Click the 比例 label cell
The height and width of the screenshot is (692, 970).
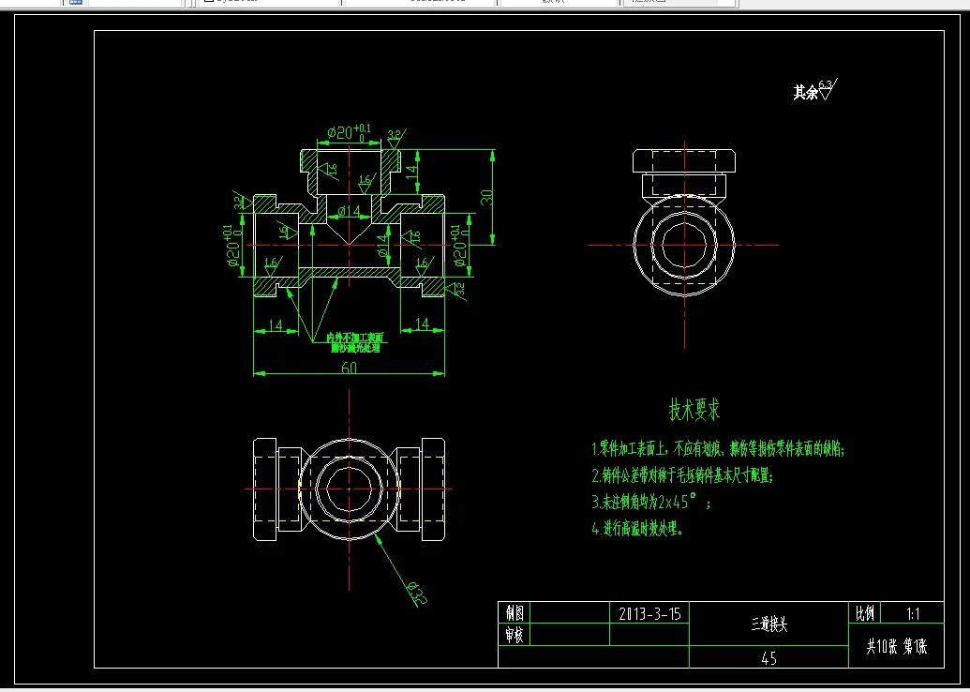[865, 613]
